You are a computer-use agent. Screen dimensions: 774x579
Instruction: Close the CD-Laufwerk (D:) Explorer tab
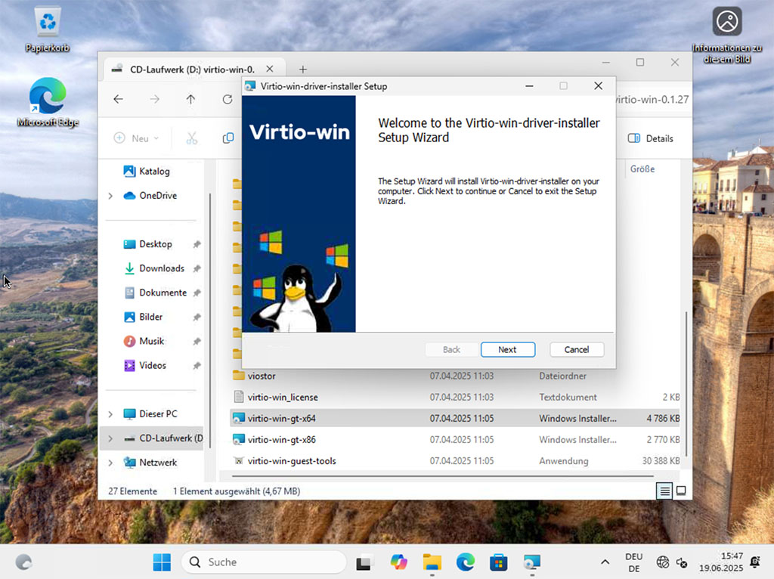(x=270, y=69)
